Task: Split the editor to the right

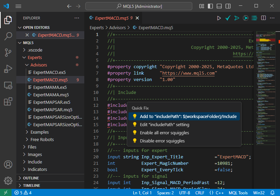Action: tap(263, 18)
